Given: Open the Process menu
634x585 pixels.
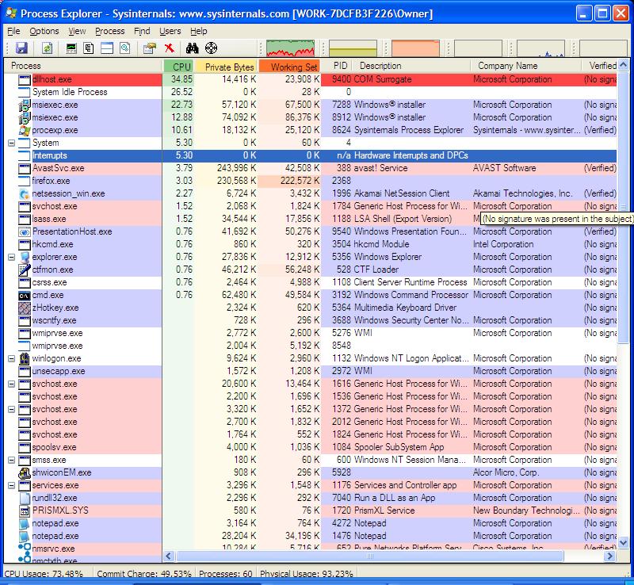Looking at the screenshot, I should 110,31.
